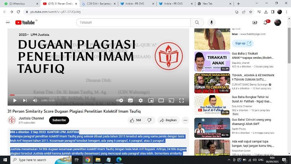The height and width of the screenshot is (164, 291).
Task: Play the video
Action: point(15,101)
